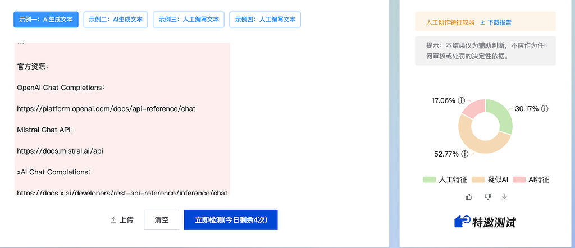Click the 上传 upload button

tap(122, 220)
